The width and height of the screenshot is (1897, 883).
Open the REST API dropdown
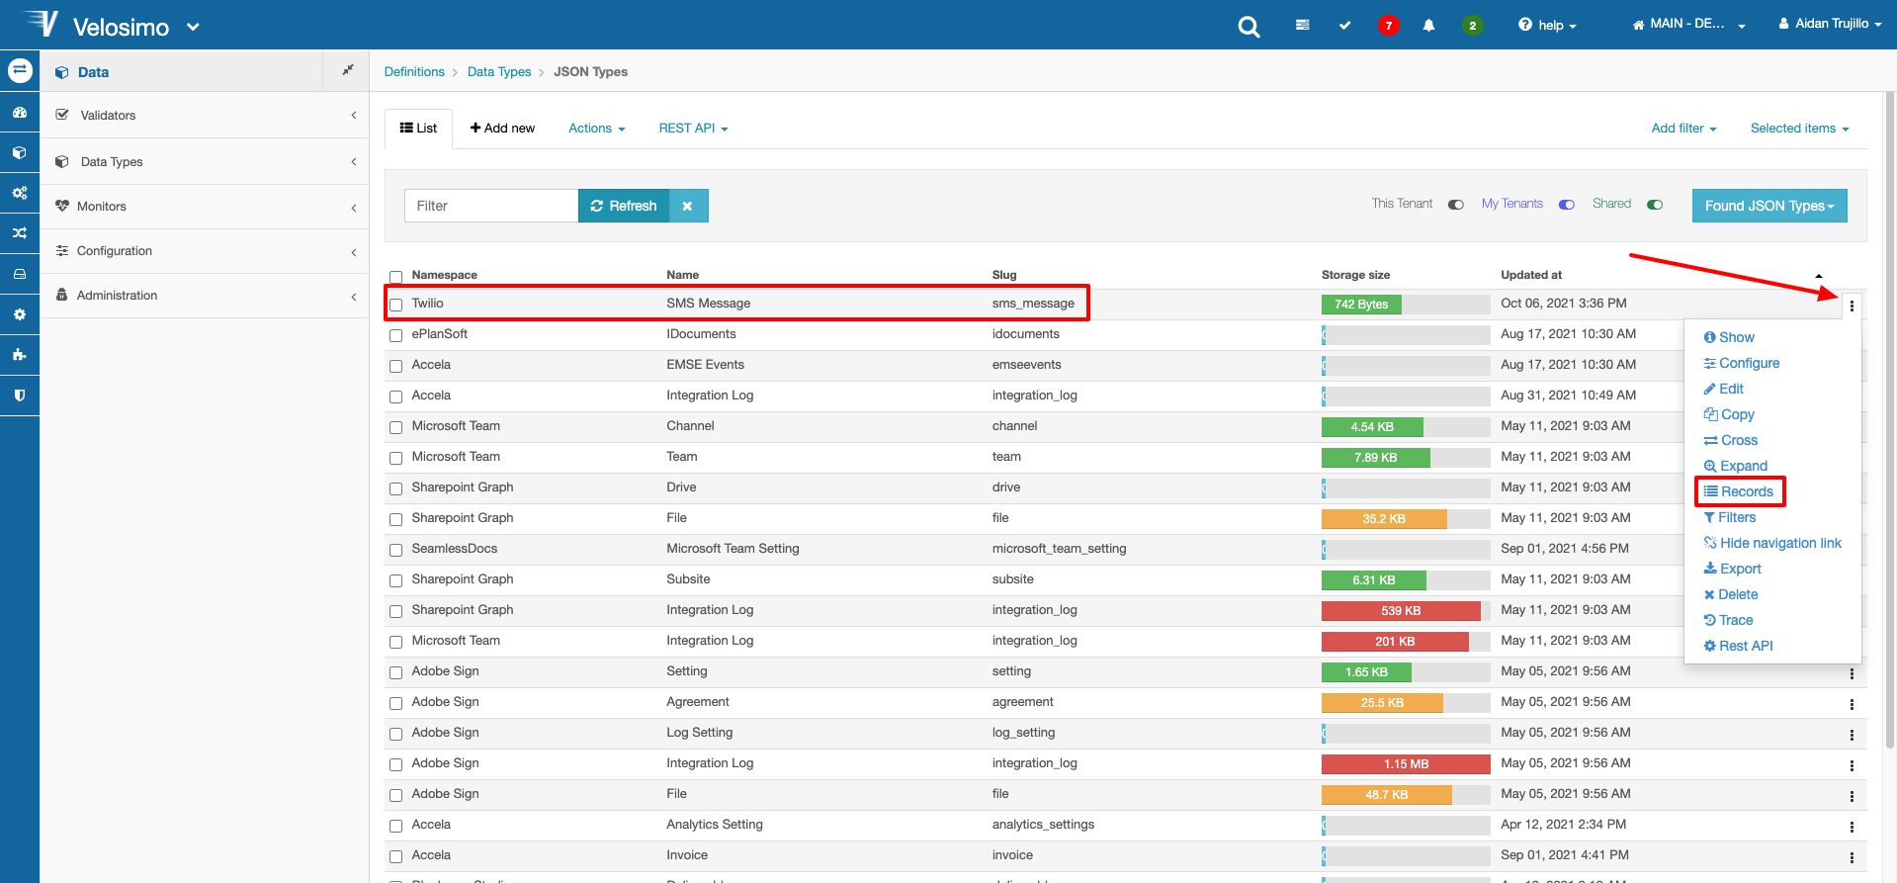tap(693, 129)
